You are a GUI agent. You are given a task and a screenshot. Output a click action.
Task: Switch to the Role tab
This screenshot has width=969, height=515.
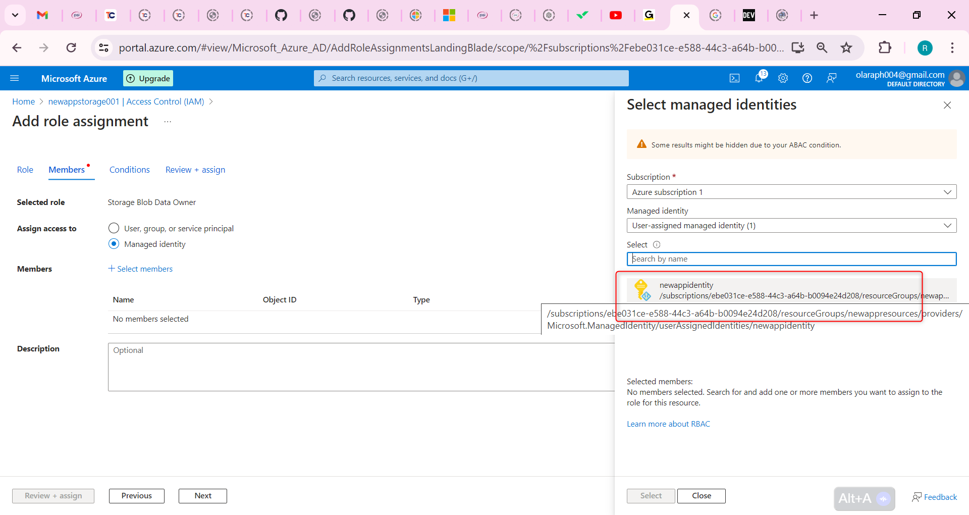(x=25, y=170)
